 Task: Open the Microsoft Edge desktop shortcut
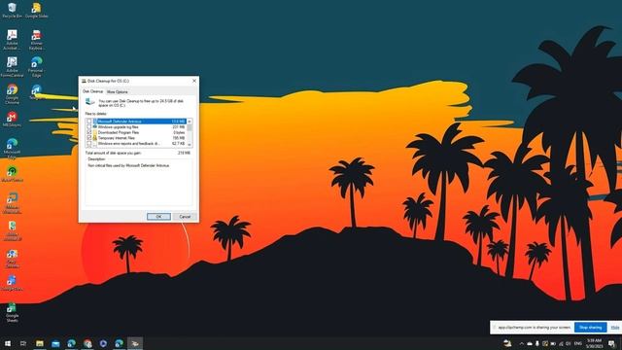pos(12,149)
